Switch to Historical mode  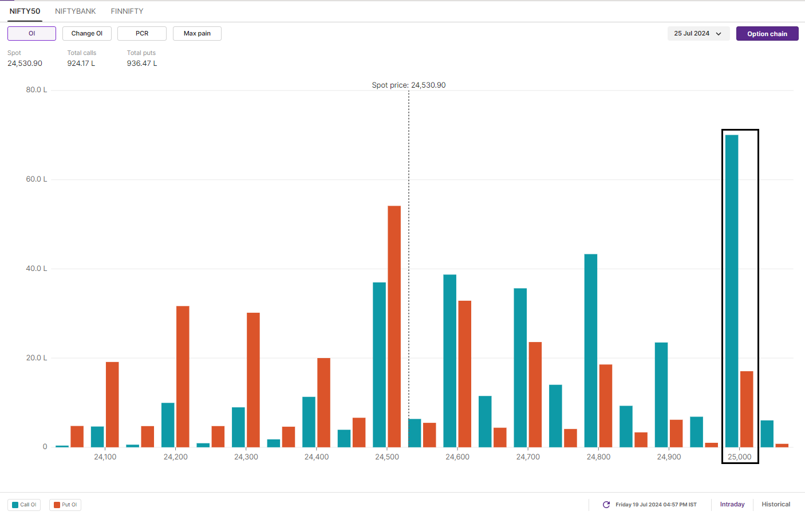[x=776, y=504]
